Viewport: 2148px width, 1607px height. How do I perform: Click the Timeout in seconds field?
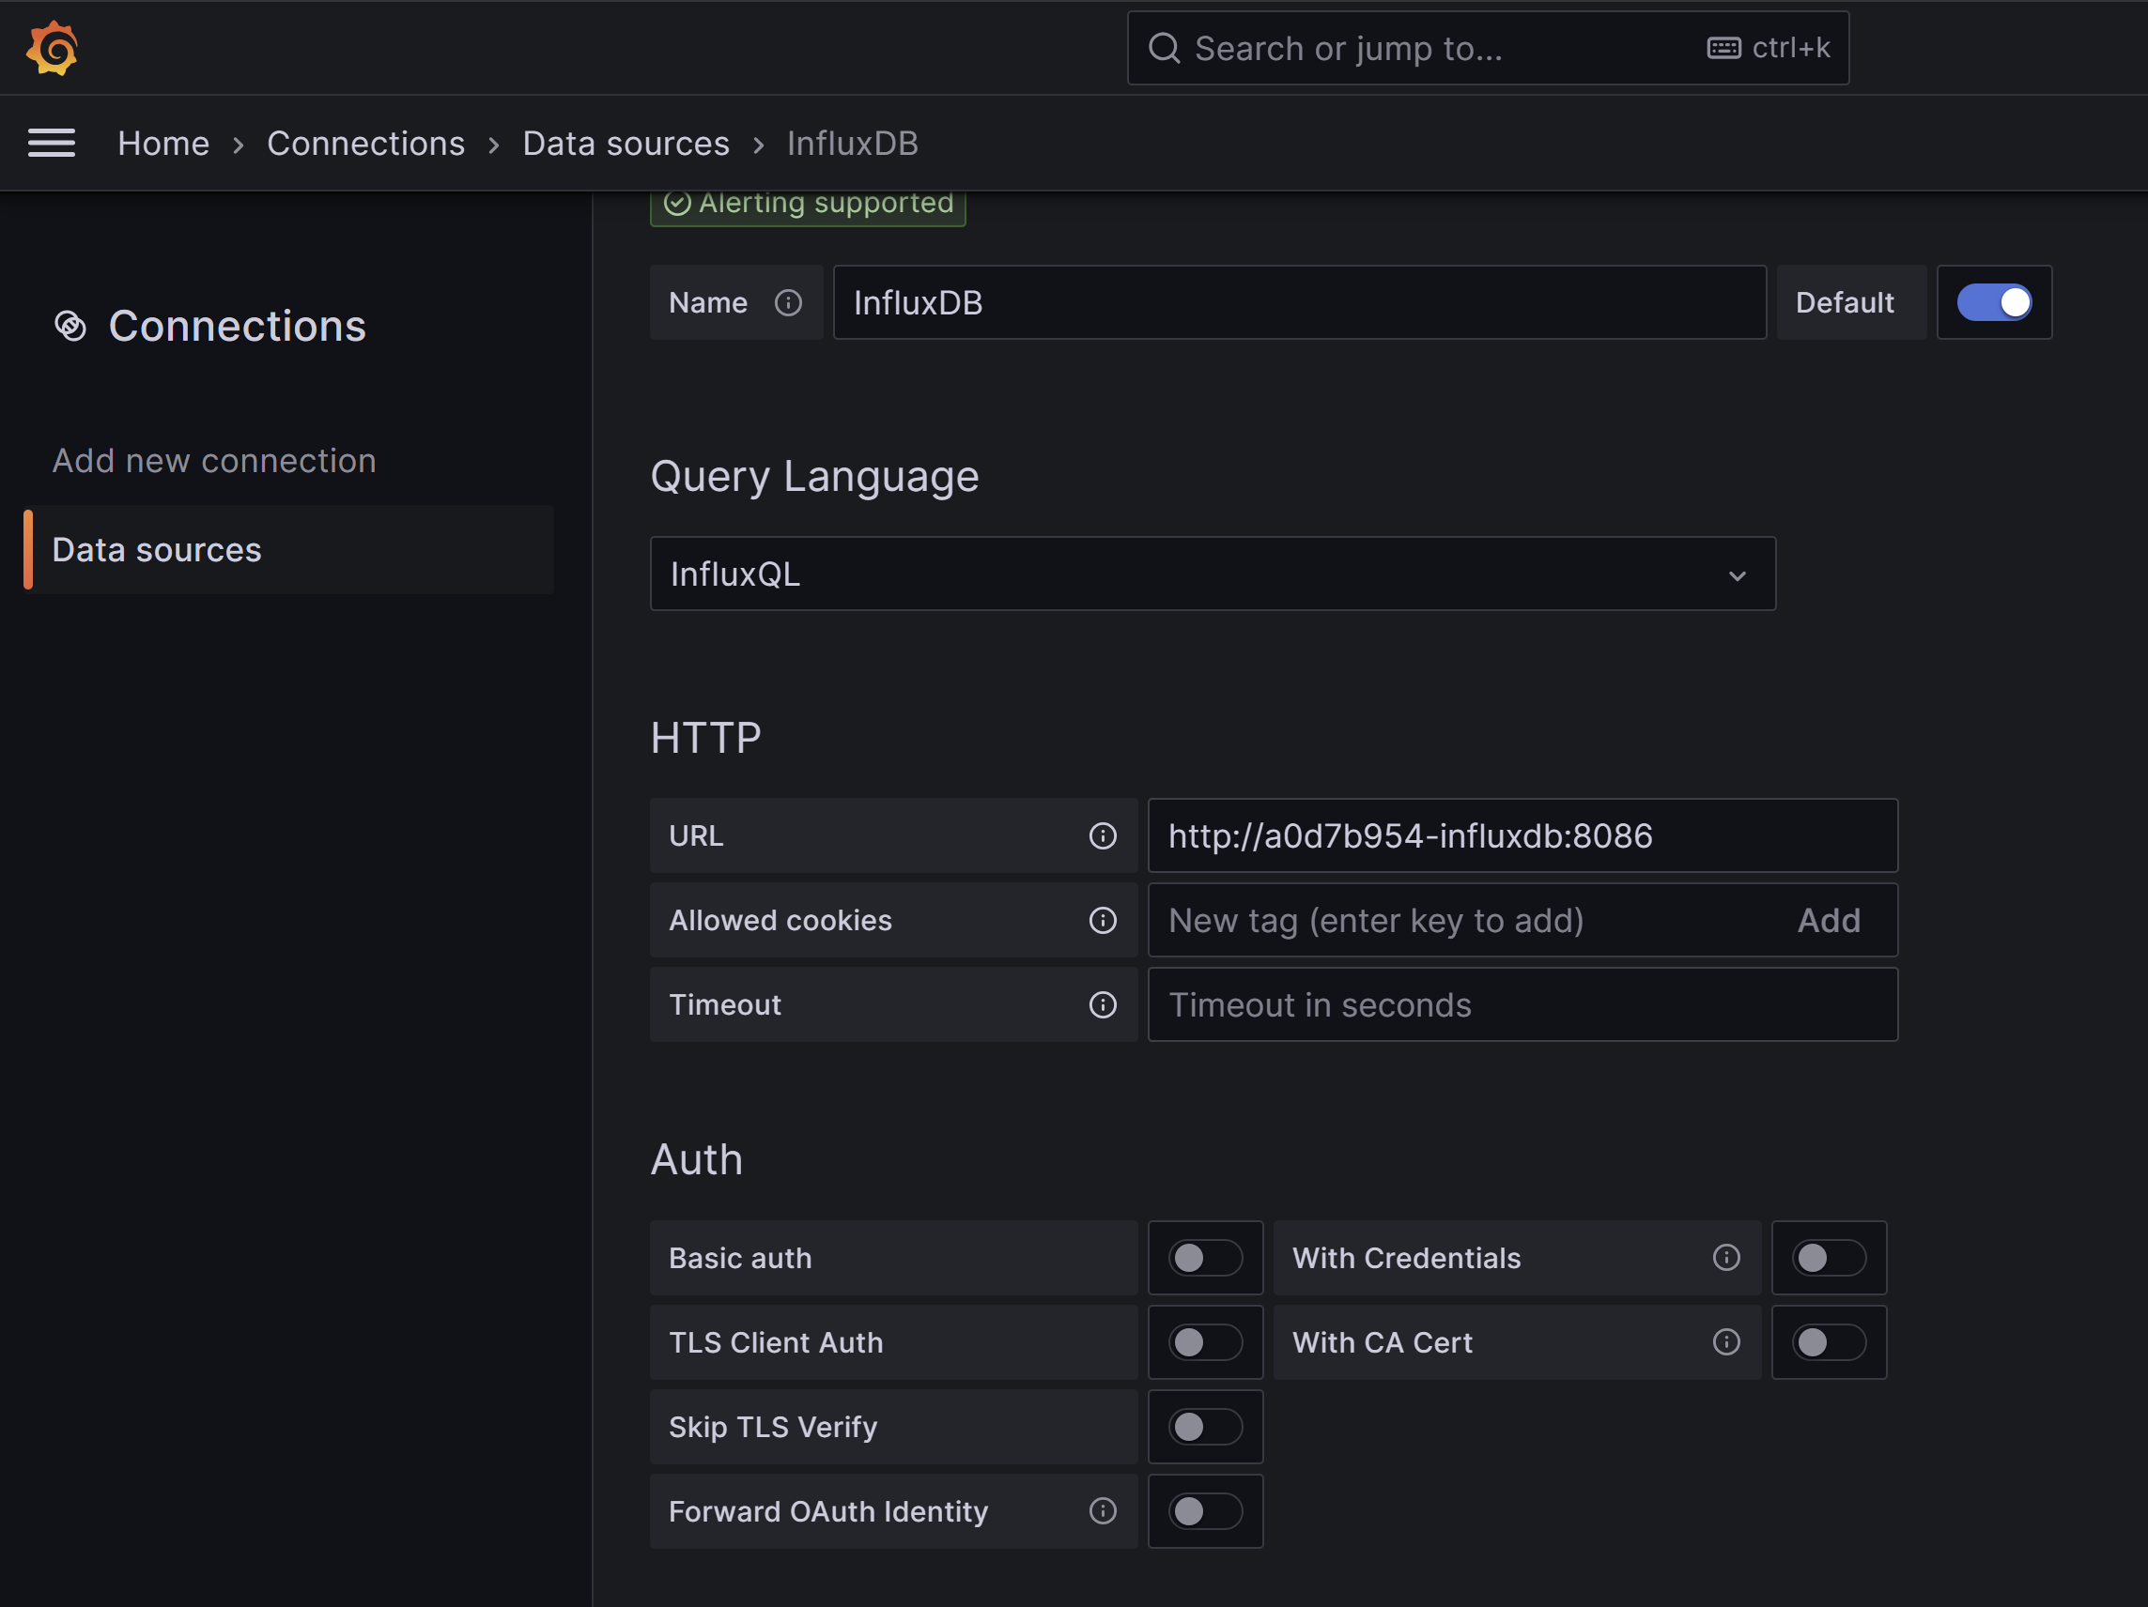1522,1004
